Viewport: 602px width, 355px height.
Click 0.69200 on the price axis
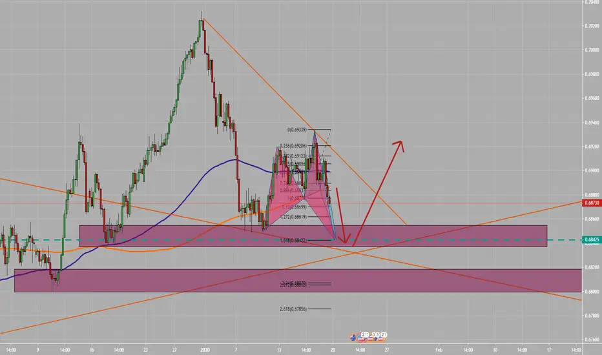[x=592, y=147]
